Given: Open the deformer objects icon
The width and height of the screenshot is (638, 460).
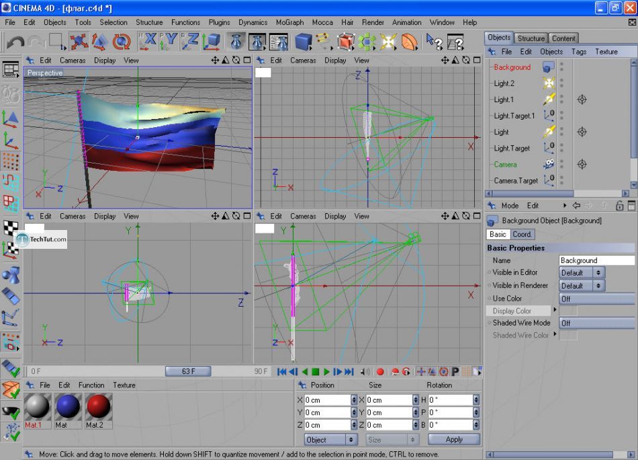Looking at the screenshot, I should coord(410,42).
